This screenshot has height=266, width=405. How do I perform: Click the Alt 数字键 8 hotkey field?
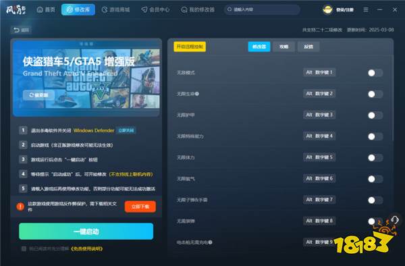319,221
